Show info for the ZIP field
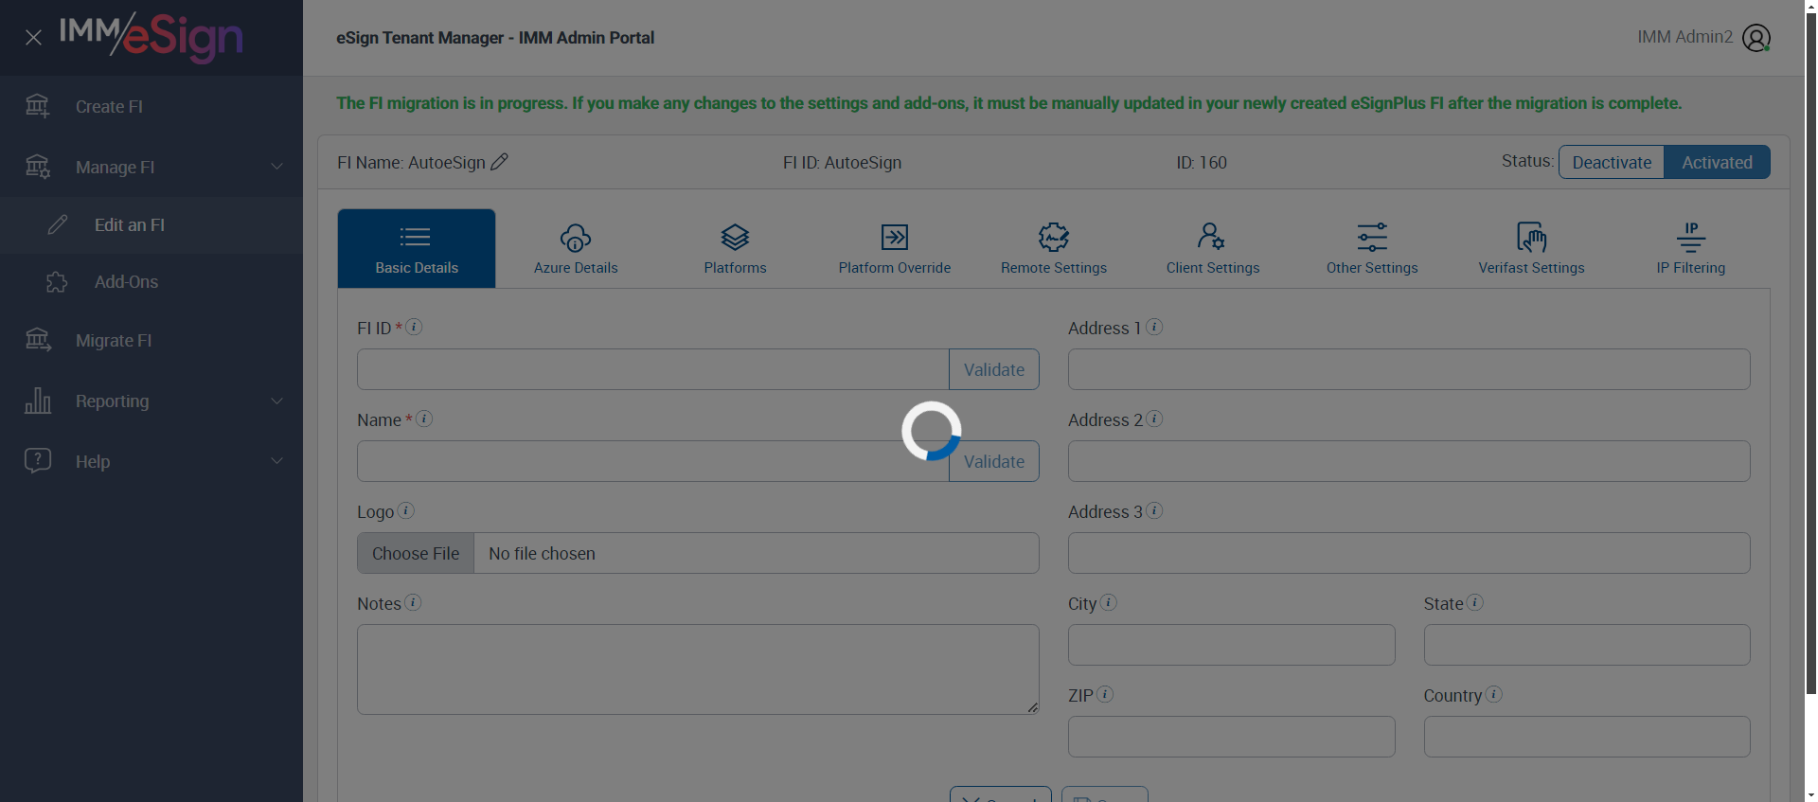Screen dimensions: 1818x802 click(x=1105, y=694)
